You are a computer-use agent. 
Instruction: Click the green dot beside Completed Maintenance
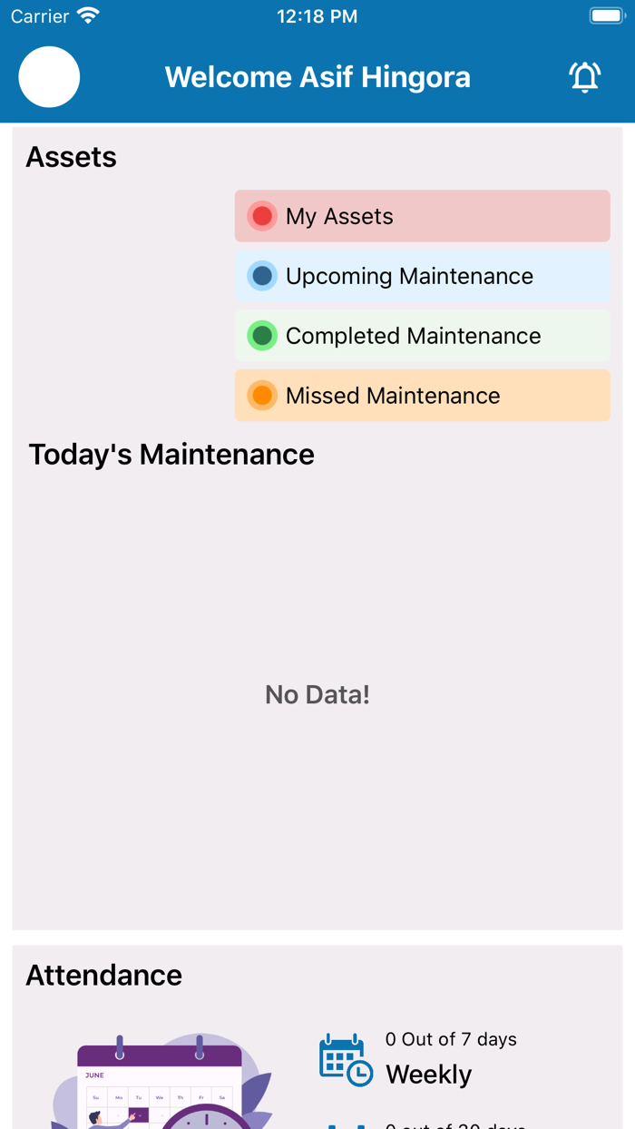262,336
